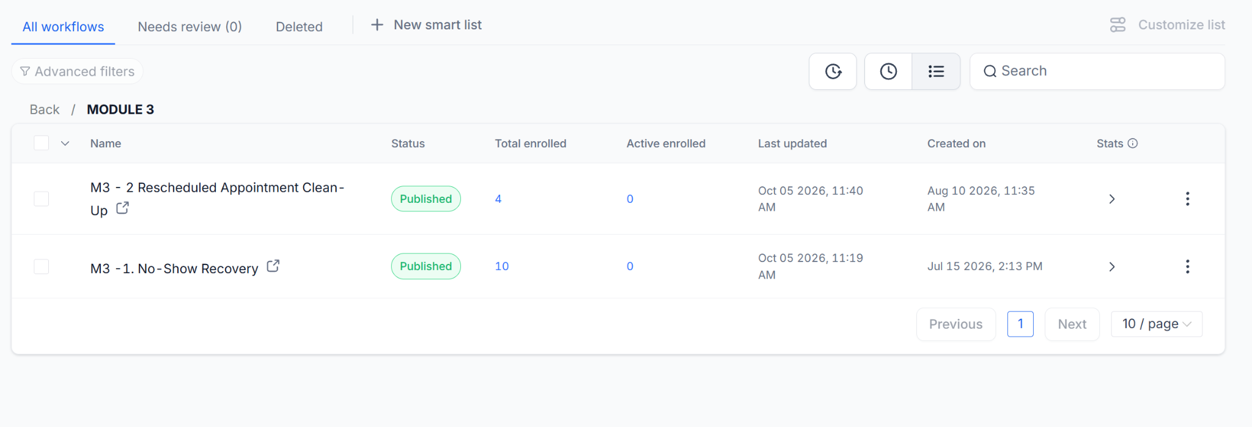Toggle the select-all checkbox in table header

click(42, 144)
